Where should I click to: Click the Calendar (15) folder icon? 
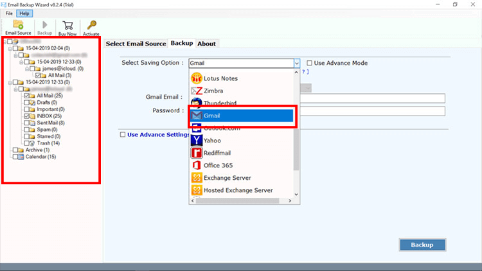pyautogui.click(x=21, y=157)
